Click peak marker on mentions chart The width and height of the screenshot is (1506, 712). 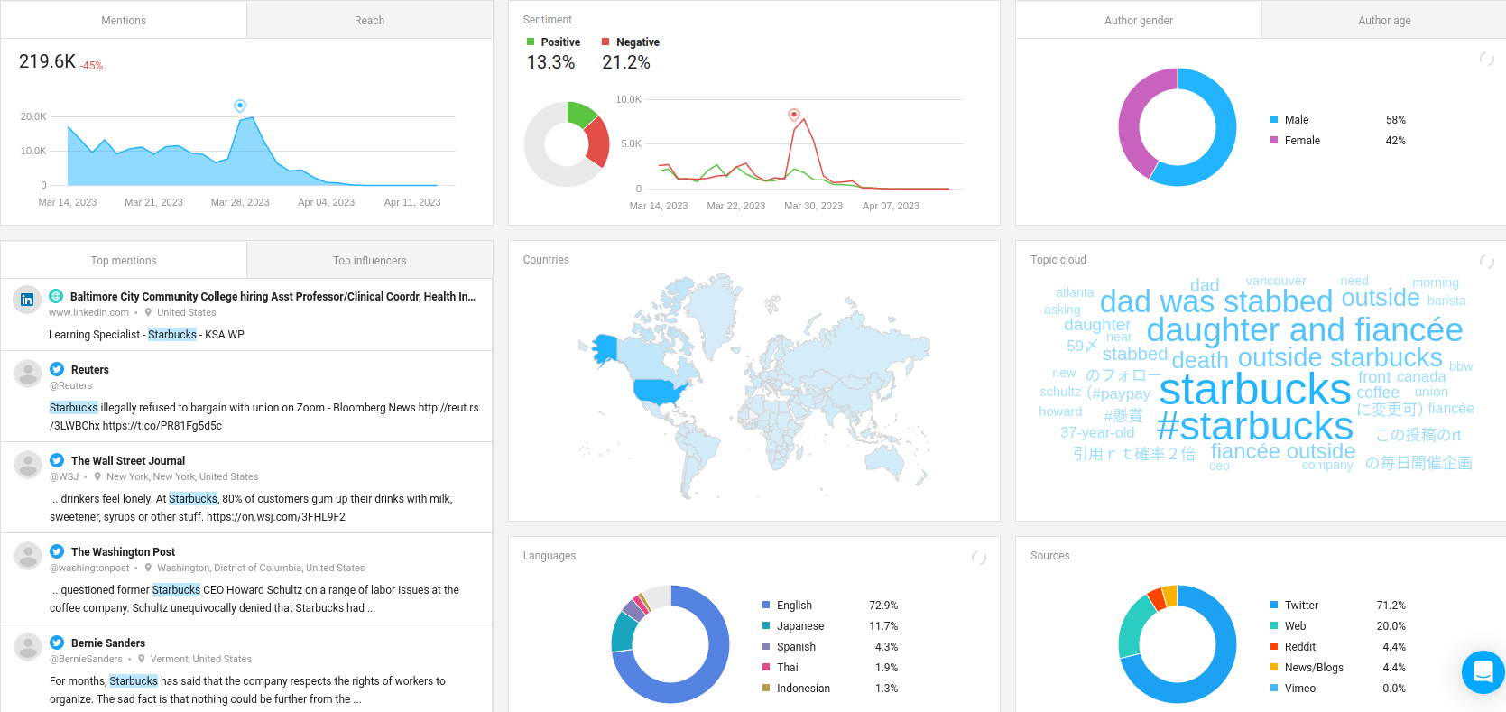(x=240, y=106)
